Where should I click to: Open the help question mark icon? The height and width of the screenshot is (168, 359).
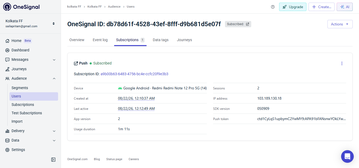(x=273, y=7)
